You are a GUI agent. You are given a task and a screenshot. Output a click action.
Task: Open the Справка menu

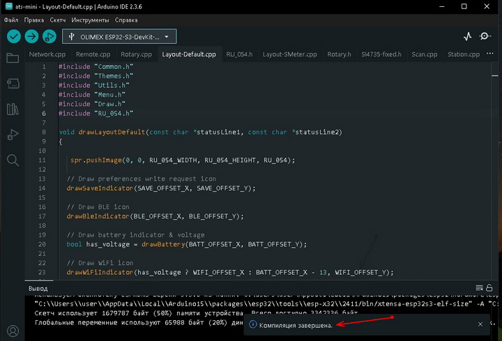126,20
